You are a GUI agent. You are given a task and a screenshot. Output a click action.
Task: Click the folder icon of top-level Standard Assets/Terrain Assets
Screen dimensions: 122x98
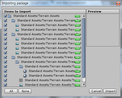pyautogui.click(x=9, y=16)
